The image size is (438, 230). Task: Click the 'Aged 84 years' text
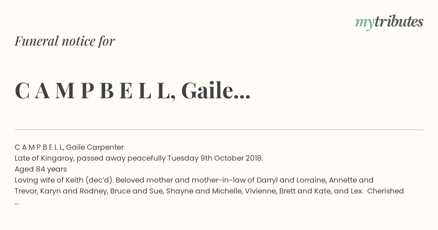(x=41, y=169)
